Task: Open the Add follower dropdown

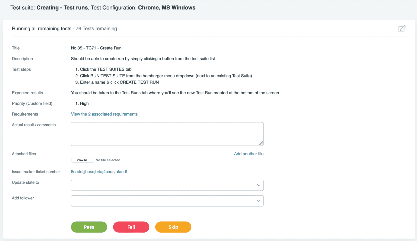Action: 167,201
